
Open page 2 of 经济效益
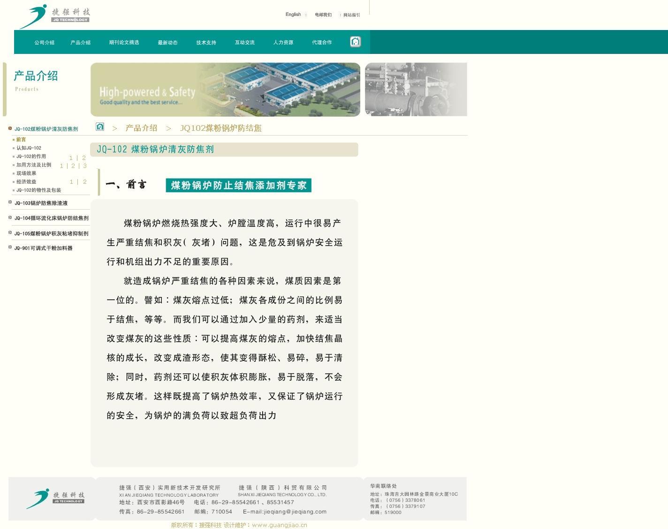(x=85, y=182)
